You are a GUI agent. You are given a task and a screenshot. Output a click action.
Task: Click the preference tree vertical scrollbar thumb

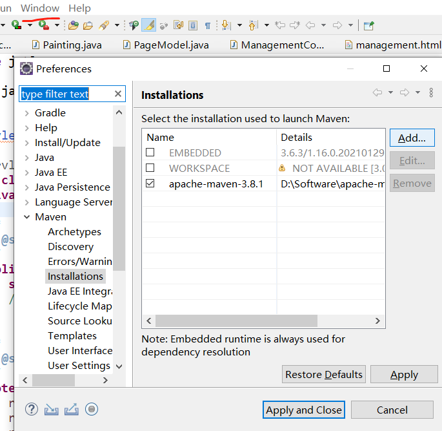click(x=119, y=209)
